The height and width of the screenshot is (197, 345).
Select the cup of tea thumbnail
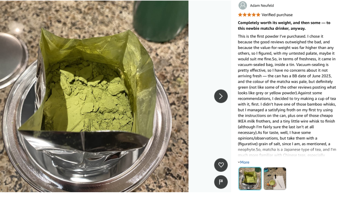pos(275,178)
